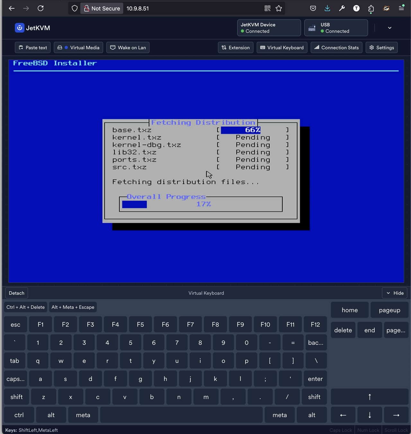Tap the backslash key
The image size is (411, 434).
pyautogui.click(x=316, y=361)
